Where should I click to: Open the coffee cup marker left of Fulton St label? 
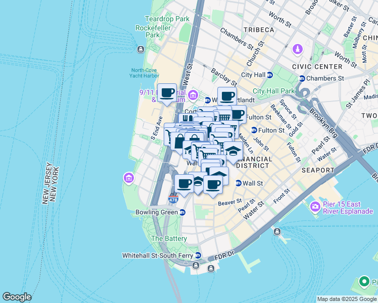[x=240, y=115]
